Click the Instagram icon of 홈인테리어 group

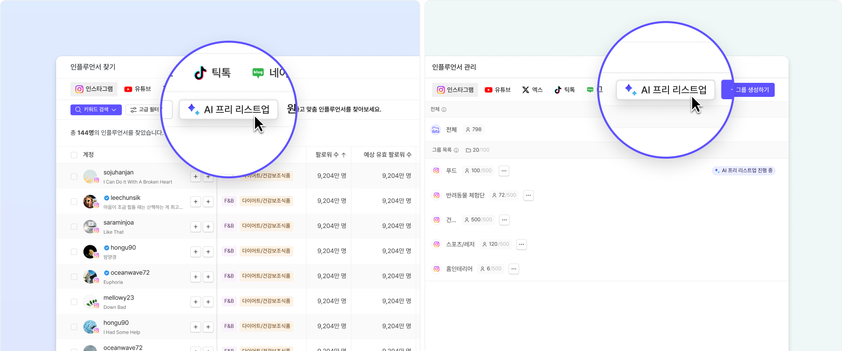[436, 269]
